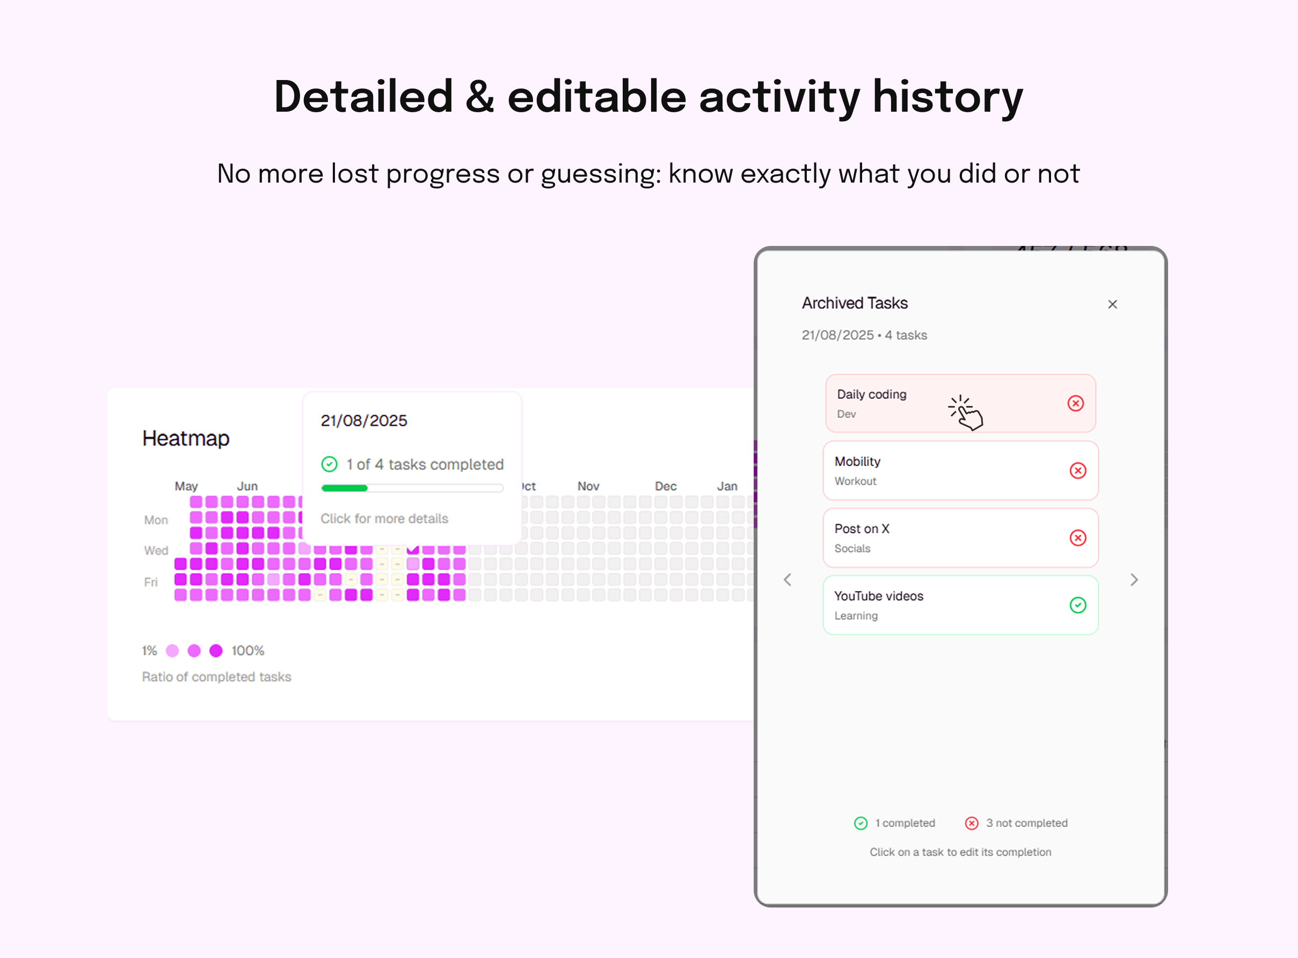Go to next archived day chevron
Image resolution: width=1298 pixels, height=958 pixels.
(1134, 580)
